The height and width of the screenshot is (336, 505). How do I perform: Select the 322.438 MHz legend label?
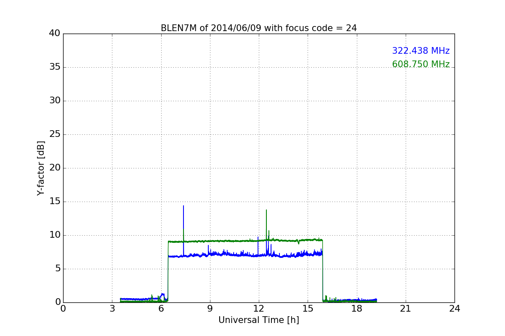pyautogui.click(x=421, y=51)
